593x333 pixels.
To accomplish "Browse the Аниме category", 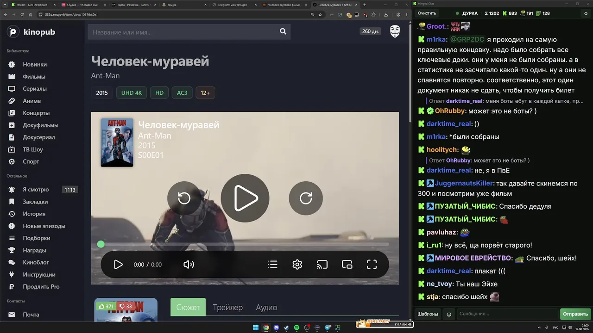I will click(32, 101).
